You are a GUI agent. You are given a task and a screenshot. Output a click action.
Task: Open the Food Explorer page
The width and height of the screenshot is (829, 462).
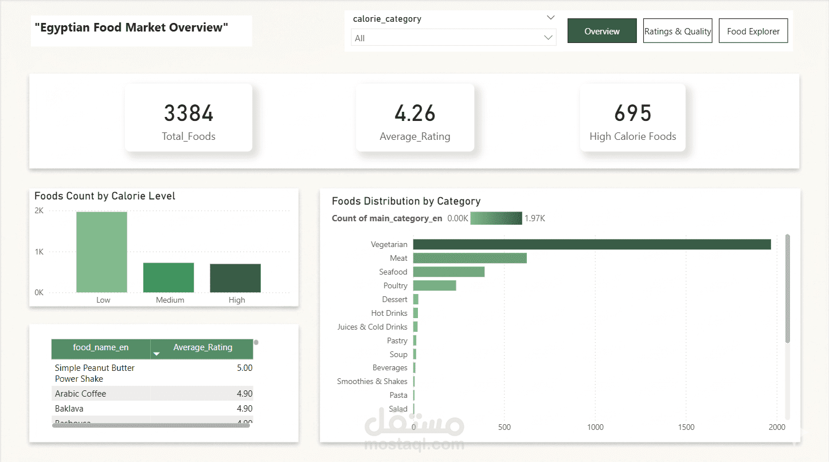[753, 31]
